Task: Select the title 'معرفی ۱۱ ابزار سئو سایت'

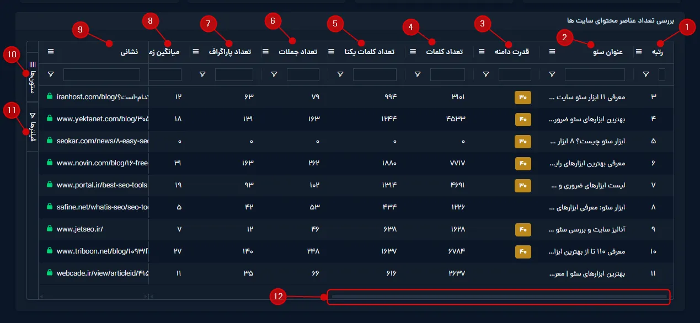Action: point(588,97)
